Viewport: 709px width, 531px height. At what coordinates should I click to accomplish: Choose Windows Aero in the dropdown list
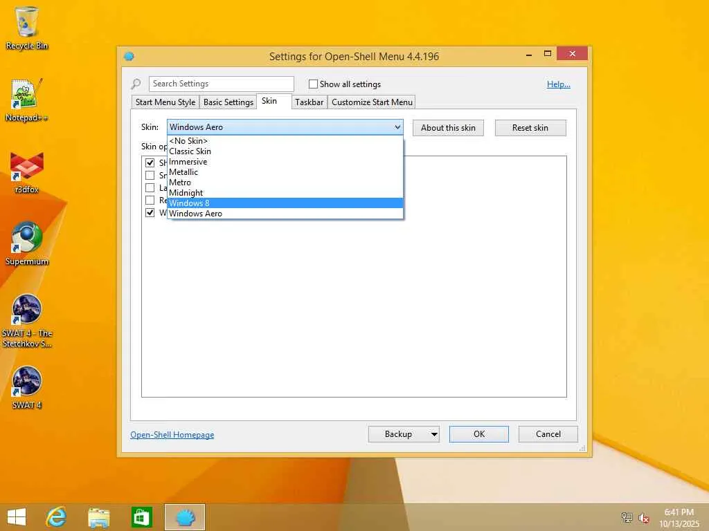pos(285,214)
